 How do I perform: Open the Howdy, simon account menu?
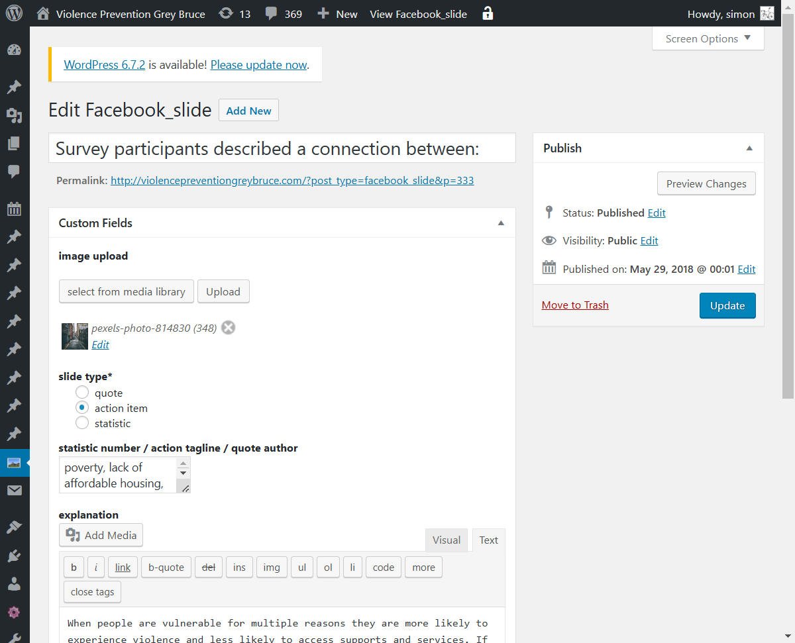731,13
